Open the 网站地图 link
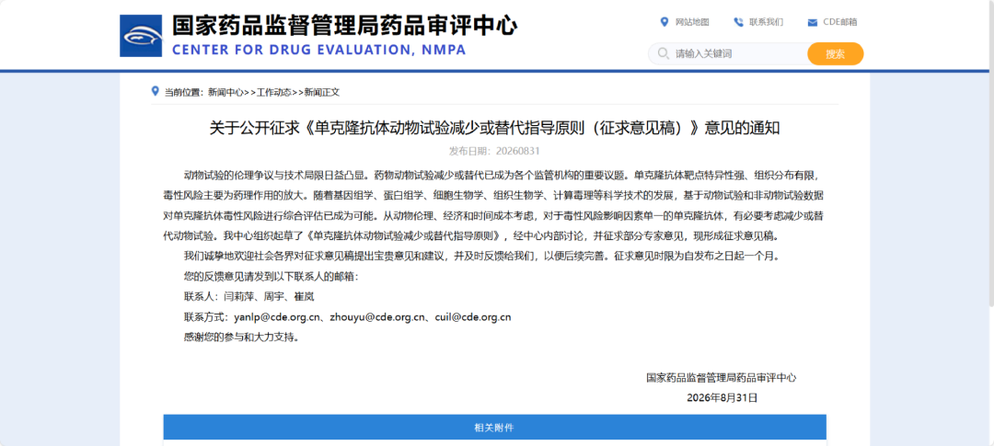Screen dimensions: 994x446 click(x=692, y=22)
